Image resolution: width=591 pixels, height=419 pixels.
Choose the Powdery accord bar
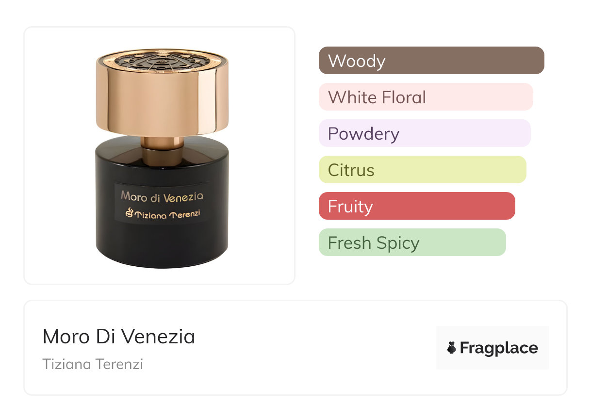pos(424,133)
